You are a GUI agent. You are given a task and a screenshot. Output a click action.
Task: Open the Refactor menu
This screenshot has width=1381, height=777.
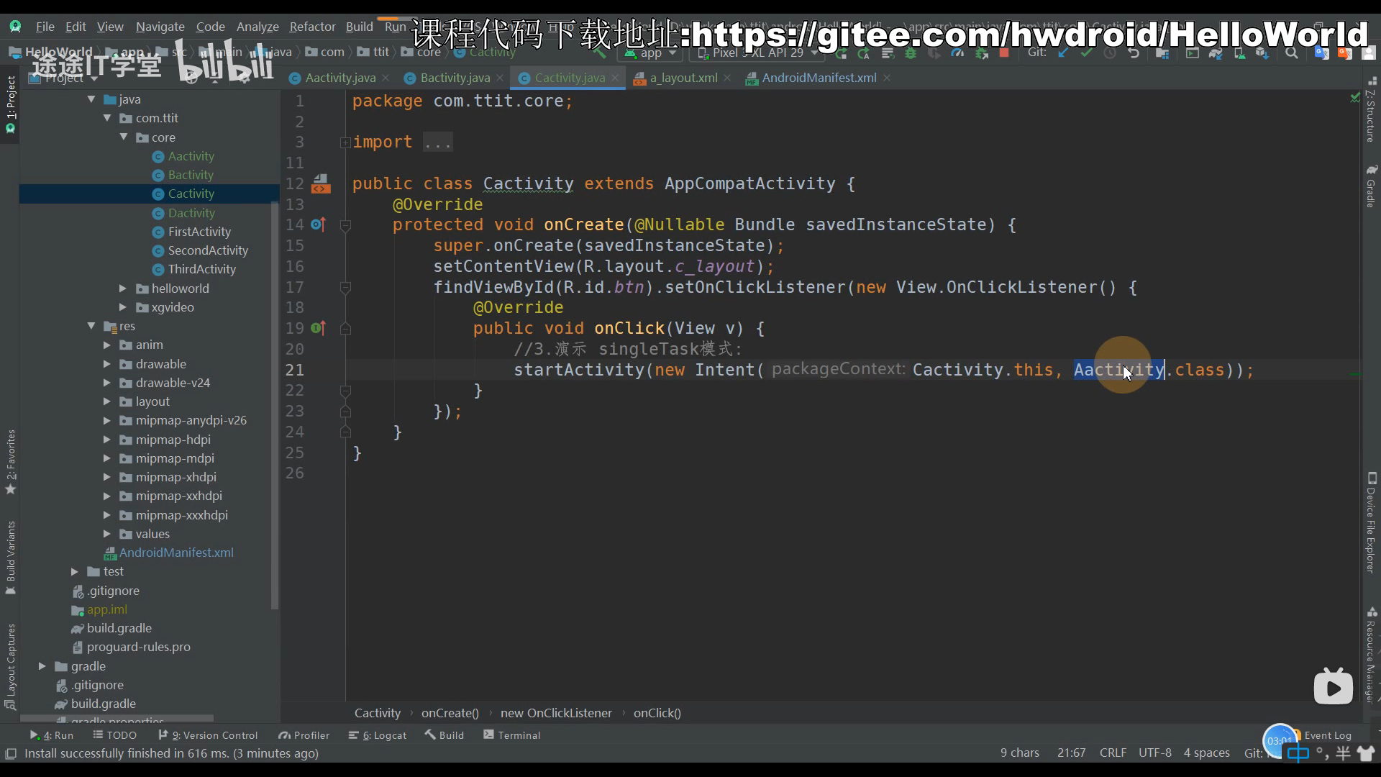click(x=312, y=27)
